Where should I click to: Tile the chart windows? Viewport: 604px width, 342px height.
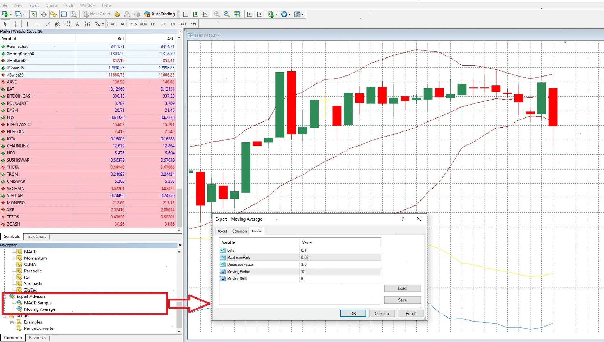click(x=237, y=14)
